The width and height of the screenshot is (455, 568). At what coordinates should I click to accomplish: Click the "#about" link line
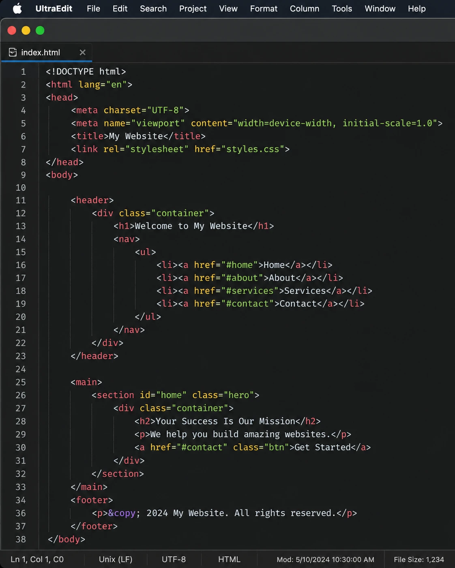(x=250, y=278)
